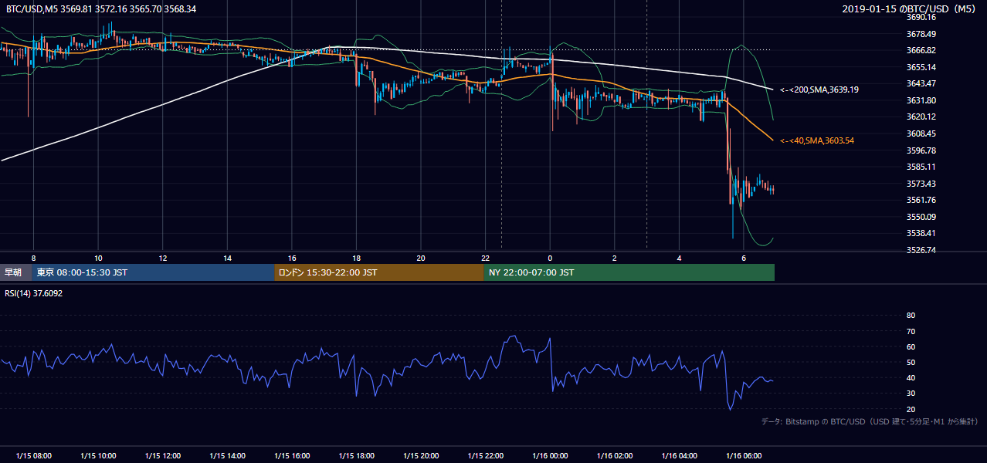Click bottom date label 1/15 14:00
The width and height of the screenshot is (987, 463).
click(227, 455)
